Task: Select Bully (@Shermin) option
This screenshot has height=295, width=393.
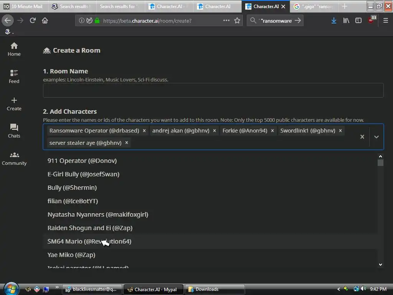Action: 210,187
